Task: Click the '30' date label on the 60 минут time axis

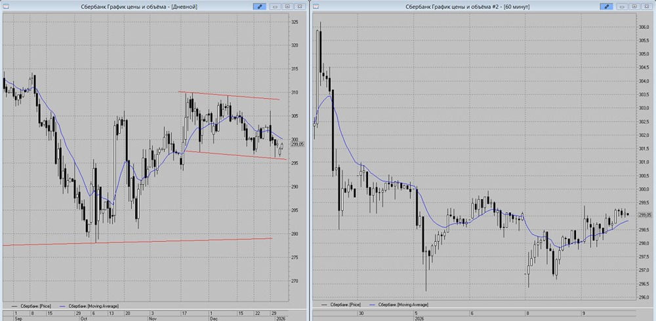Action: pyautogui.click(x=361, y=312)
